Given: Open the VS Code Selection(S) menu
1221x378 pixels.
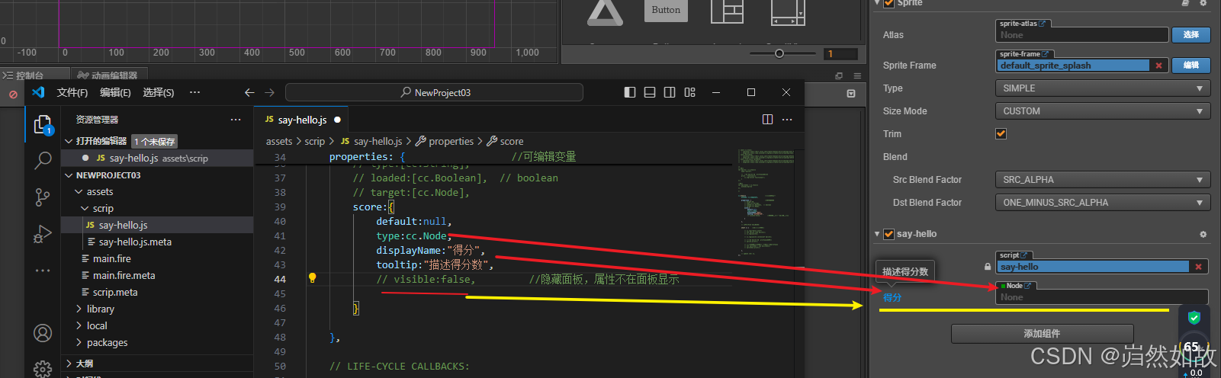Looking at the screenshot, I should click(x=159, y=92).
